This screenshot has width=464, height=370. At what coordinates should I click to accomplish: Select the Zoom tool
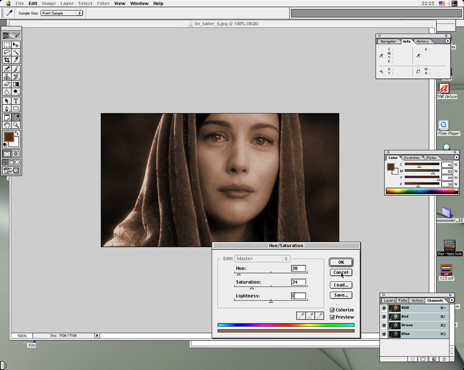(16, 125)
